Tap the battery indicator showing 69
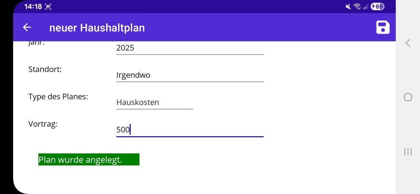The height and width of the screenshot is (194, 420). tap(377, 7)
